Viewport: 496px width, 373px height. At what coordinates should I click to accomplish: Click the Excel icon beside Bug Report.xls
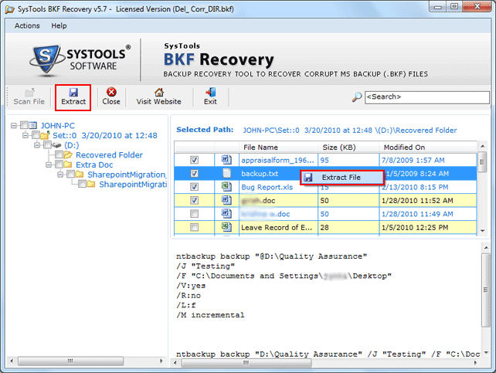pos(226,187)
